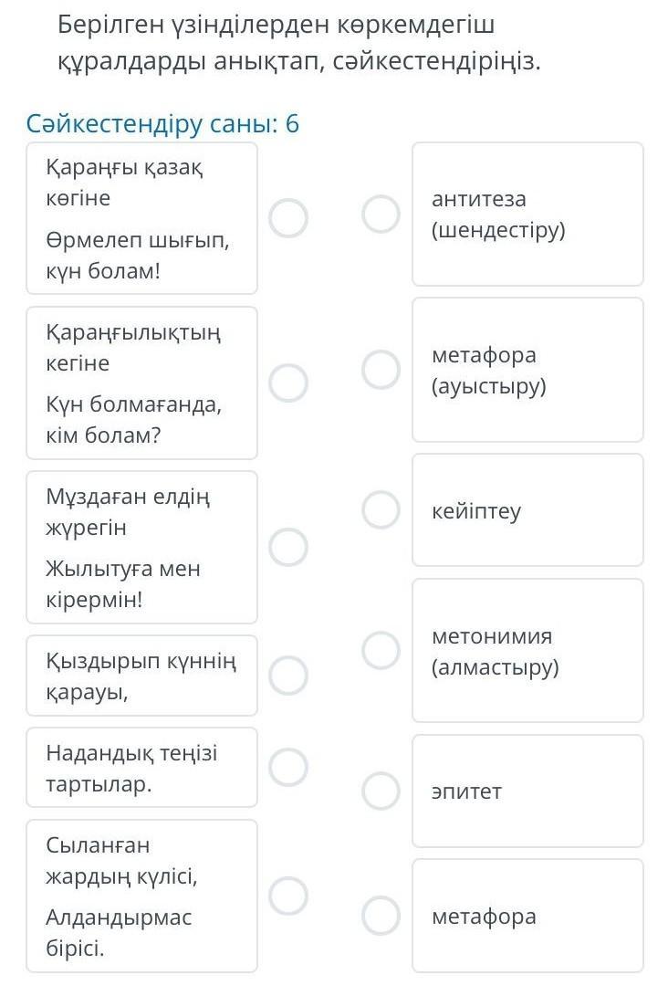
Task: Select radio button for bottom 'метафора' option
Action: click(381, 916)
